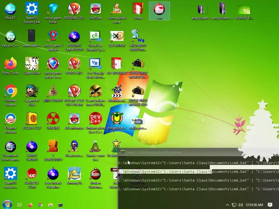Select the TeamOS Forum Link shortcut
This screenshot has height=209, width=279.
[x=32, y=8]
